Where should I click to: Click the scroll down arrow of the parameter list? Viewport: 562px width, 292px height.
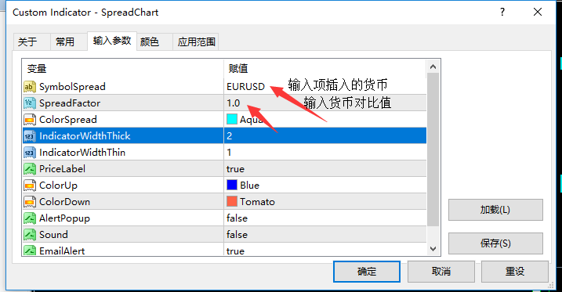pos(433,249)
